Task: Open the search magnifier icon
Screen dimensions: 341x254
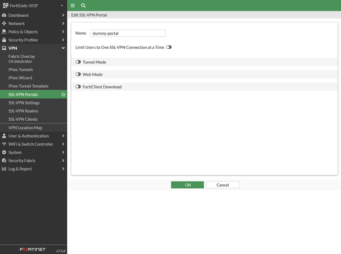Action: pyautogui.click(x=83, y=6)
